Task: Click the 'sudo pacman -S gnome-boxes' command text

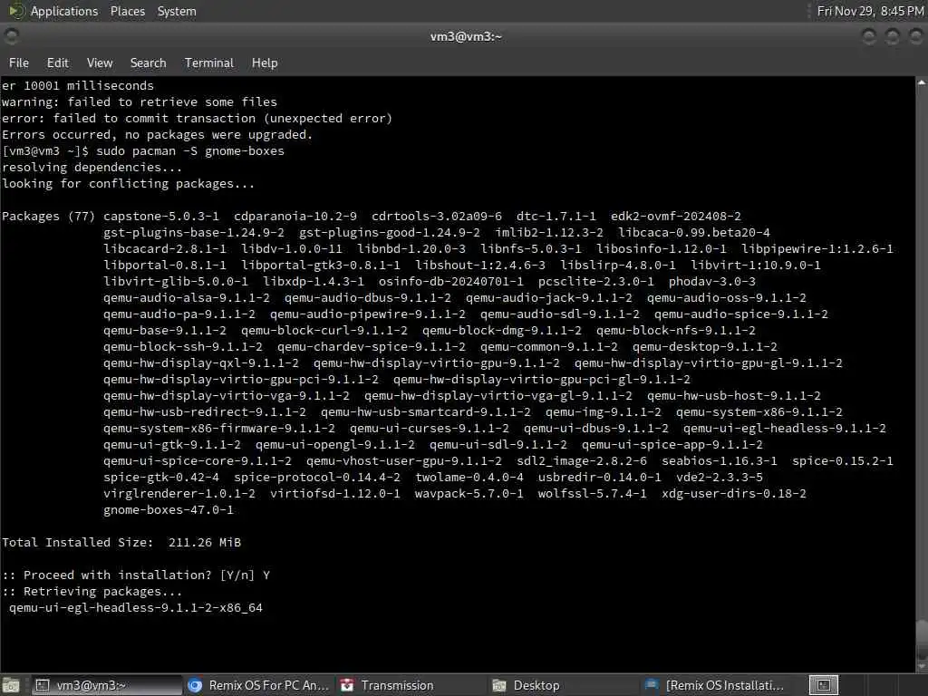Action: coord(190,151)
